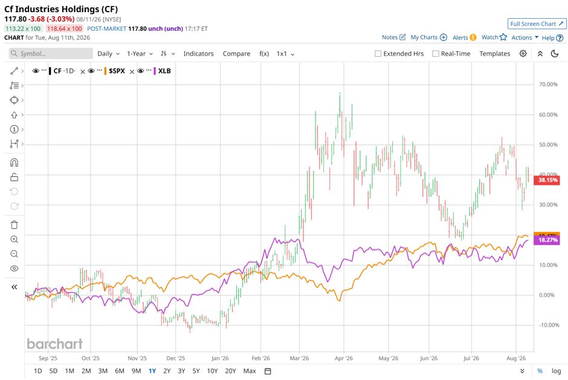
Task: Select the 10Y time range
Action: point(212,371)
